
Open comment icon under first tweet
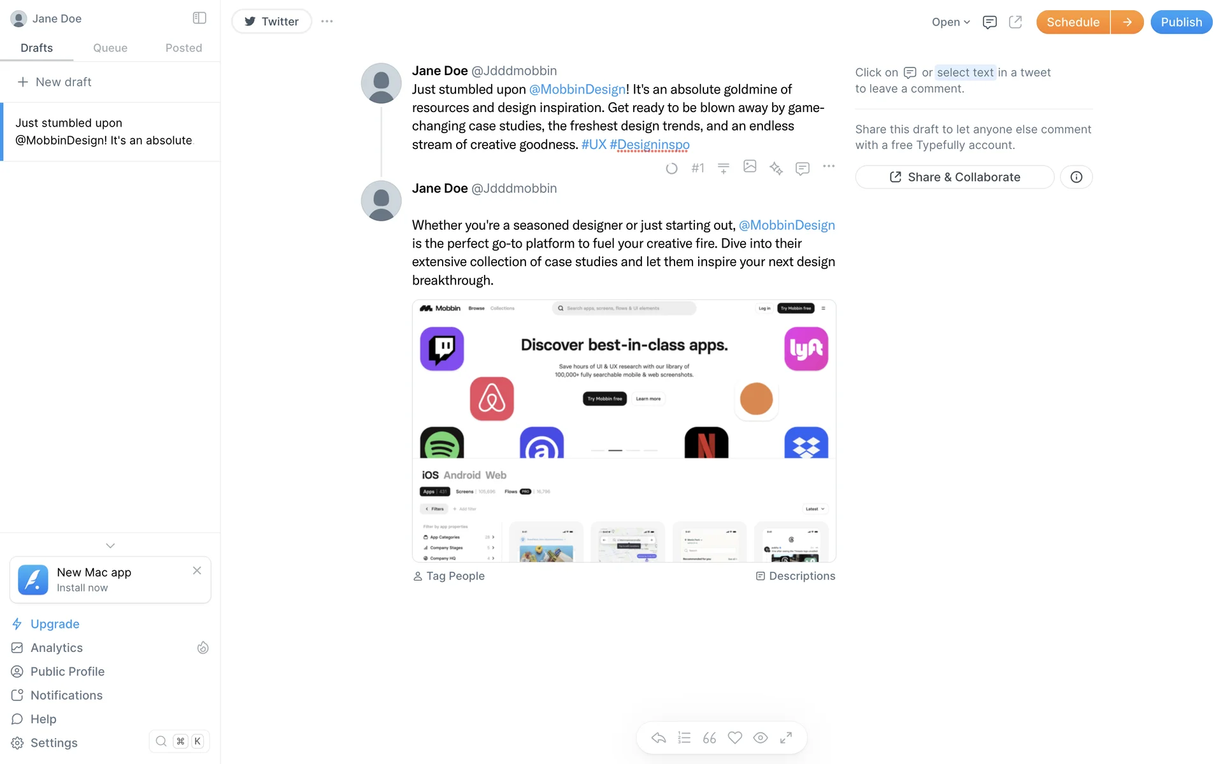coord(803,168)
